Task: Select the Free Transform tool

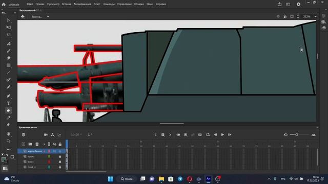Action: click(x=8, y=27)
